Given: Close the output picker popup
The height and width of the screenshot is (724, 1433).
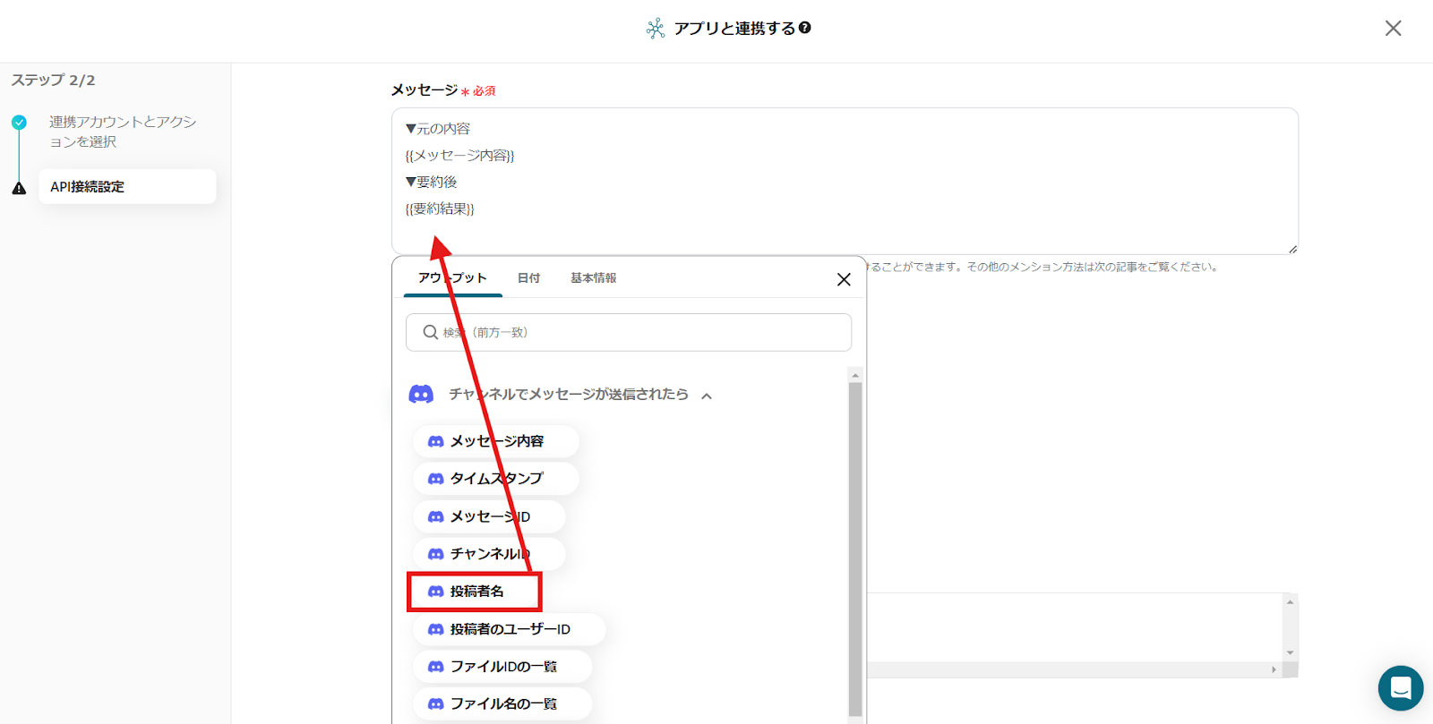Looking at the screenshot, I should [x=843, y=279].
